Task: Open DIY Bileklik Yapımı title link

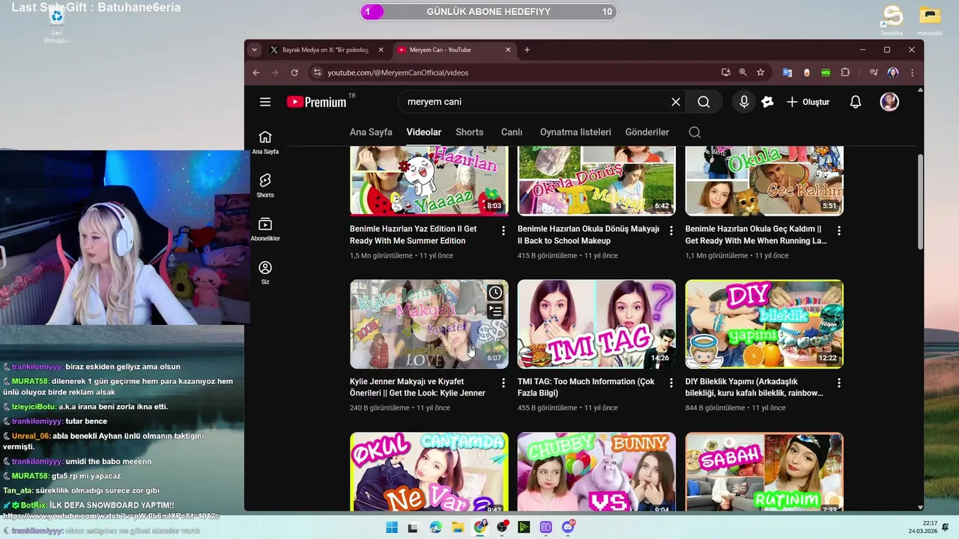Action: click(754, 387)
